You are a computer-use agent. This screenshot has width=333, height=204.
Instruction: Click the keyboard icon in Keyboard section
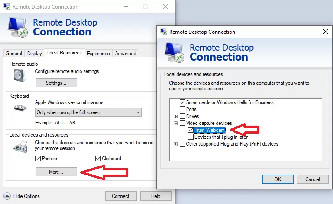[x=20, y=108]
